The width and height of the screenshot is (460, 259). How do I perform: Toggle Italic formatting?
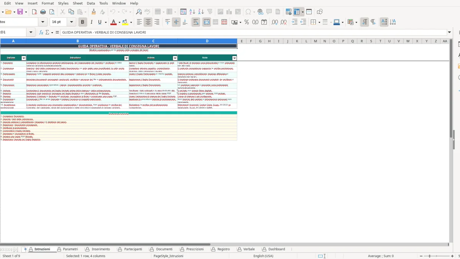[91, 22]
